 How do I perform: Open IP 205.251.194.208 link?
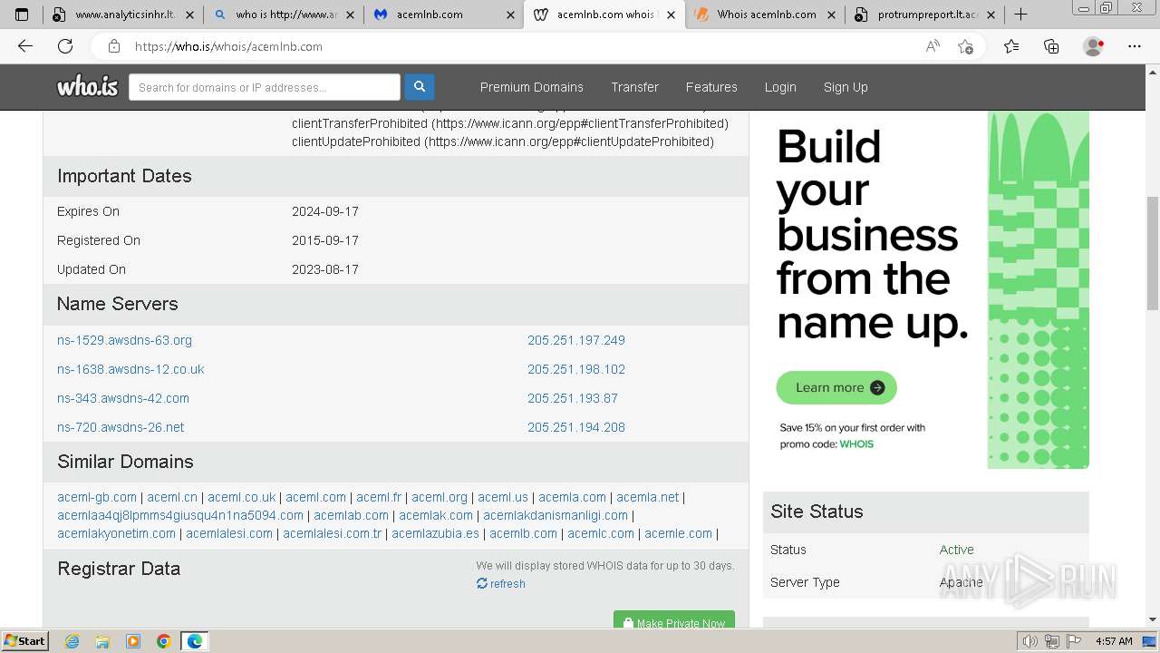pyautogui.click(x=576, y=427)
